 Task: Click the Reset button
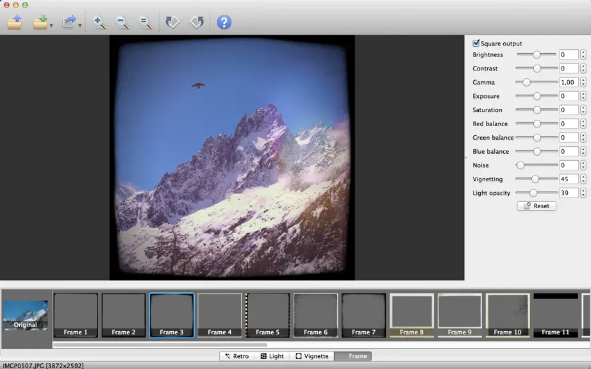tap(537, 206)
